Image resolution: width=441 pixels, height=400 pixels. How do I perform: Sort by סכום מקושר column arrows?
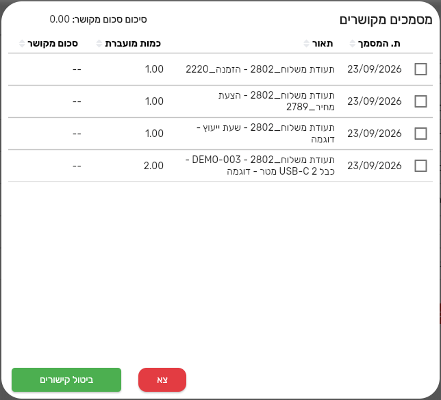(x=22, y=44)
